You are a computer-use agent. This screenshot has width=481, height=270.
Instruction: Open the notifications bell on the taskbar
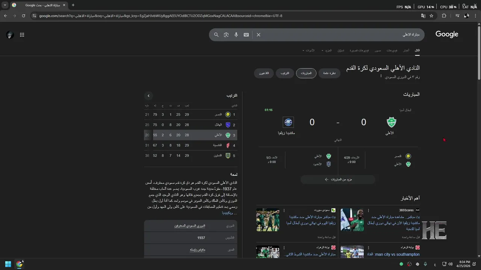[x=474, y=264]
